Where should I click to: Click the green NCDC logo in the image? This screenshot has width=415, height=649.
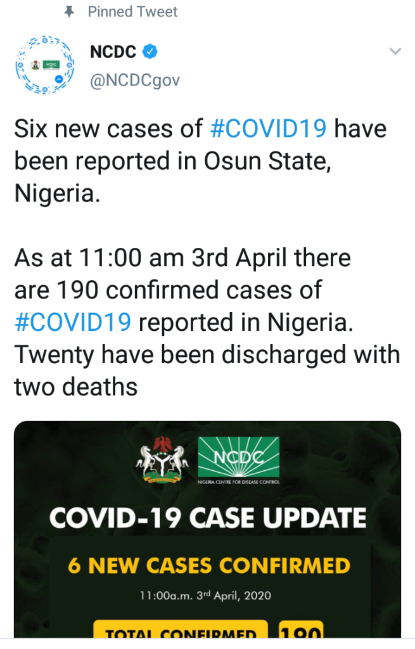tap(239, 458)
